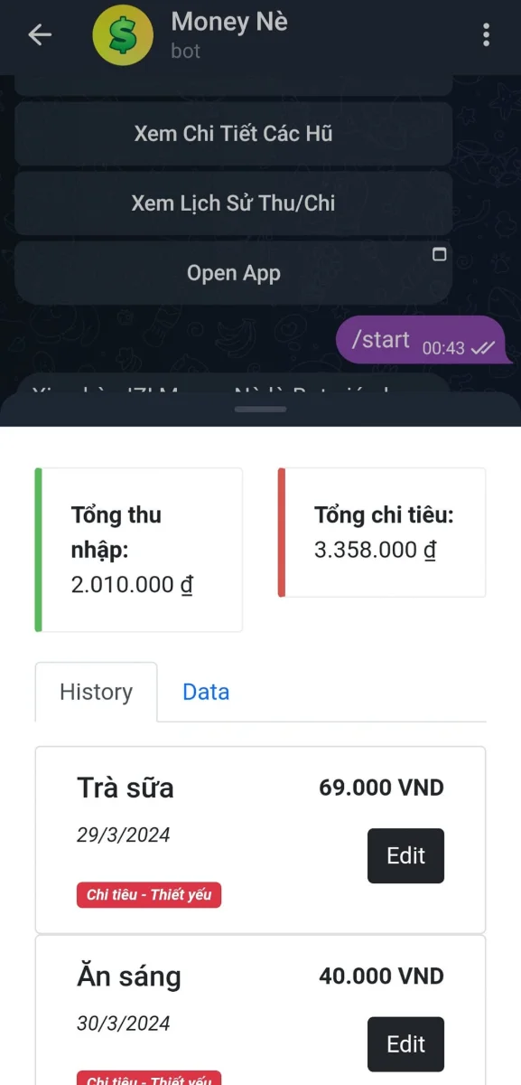
Task: Tap Xem Lịch Sử Thu/Chi
Action: tap(233, 203)
